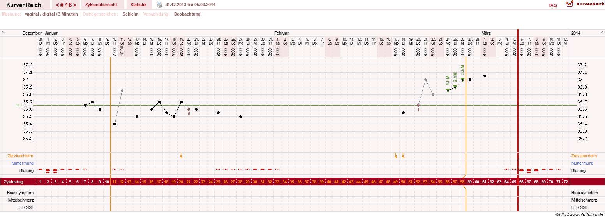The width and height of the screenshot is (605, 219).
Task: Click cycle day cell 59 in Zyklustag row
Action: coord(470,182)
